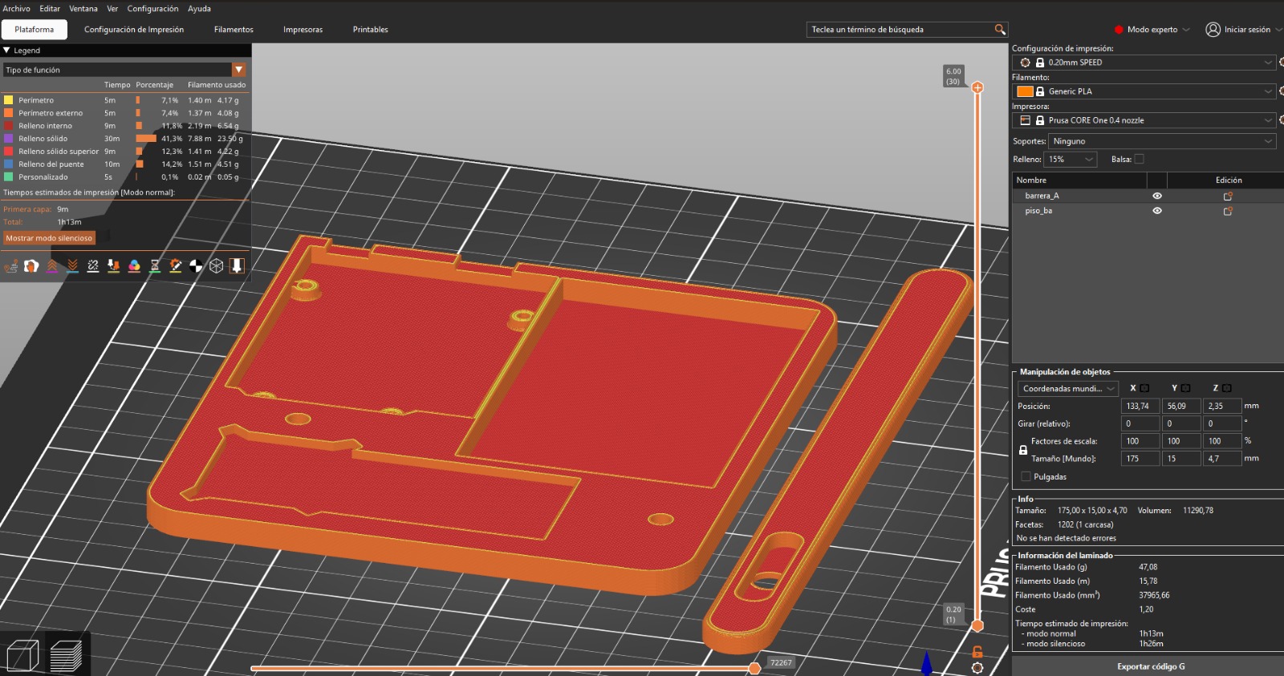Toggle deretractions display (downward chevrons icon)
Image resolution: width=1284 pixels, height=676 pixels.
(x=72, y=266)
